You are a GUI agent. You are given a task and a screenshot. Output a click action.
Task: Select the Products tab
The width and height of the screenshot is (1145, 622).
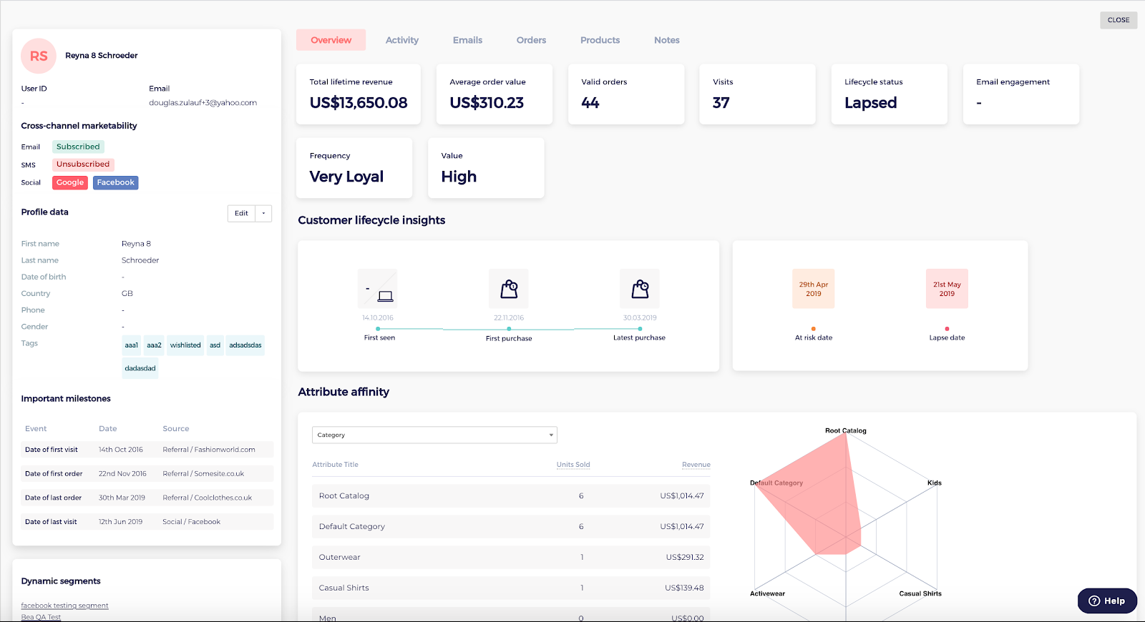[x=600, y=40]
